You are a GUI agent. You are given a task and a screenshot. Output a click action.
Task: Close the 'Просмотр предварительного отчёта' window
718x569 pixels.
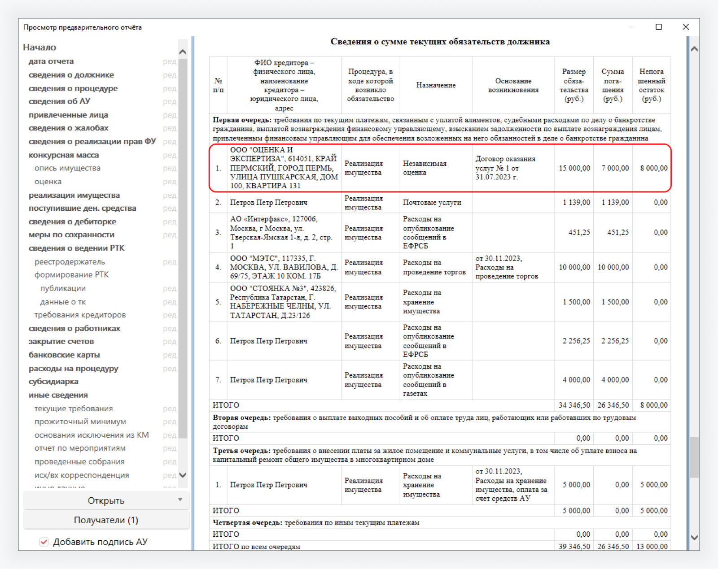pyautogui.click(x=686, y=27)
